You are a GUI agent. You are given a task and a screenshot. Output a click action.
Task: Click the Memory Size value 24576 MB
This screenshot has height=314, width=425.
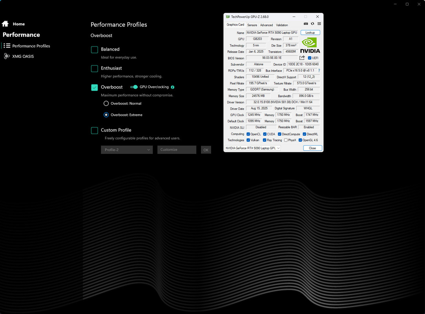[x=258, y=96]
